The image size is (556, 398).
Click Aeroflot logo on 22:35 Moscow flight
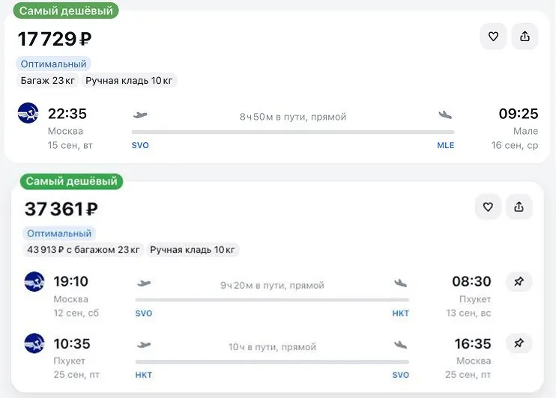pos(28,113)
